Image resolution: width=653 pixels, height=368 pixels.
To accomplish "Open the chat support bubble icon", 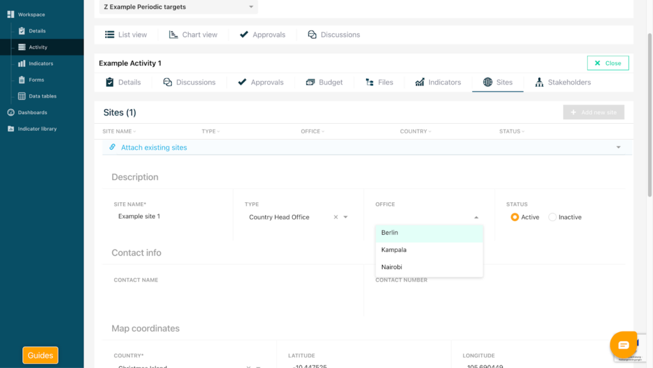I will click(x=623, y=345).
